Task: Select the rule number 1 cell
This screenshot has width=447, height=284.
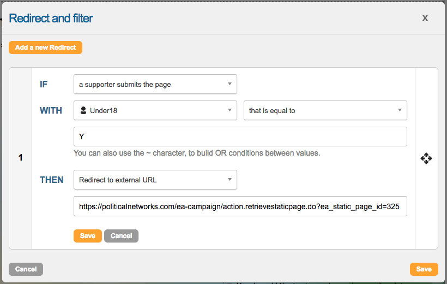Action: 21,158
